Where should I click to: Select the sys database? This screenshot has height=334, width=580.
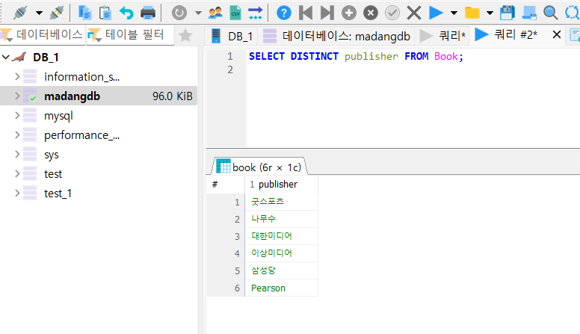(x=52, y=155)
